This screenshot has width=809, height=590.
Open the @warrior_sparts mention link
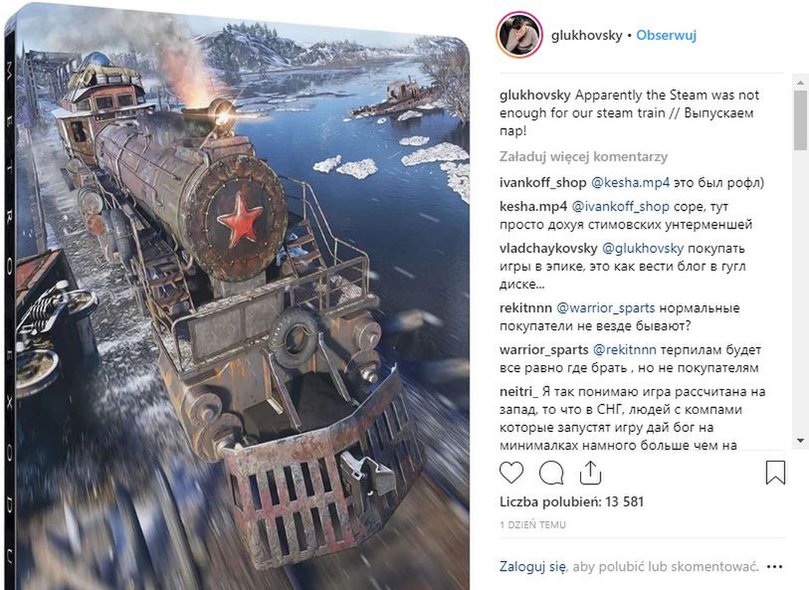(x=606, y=307)
